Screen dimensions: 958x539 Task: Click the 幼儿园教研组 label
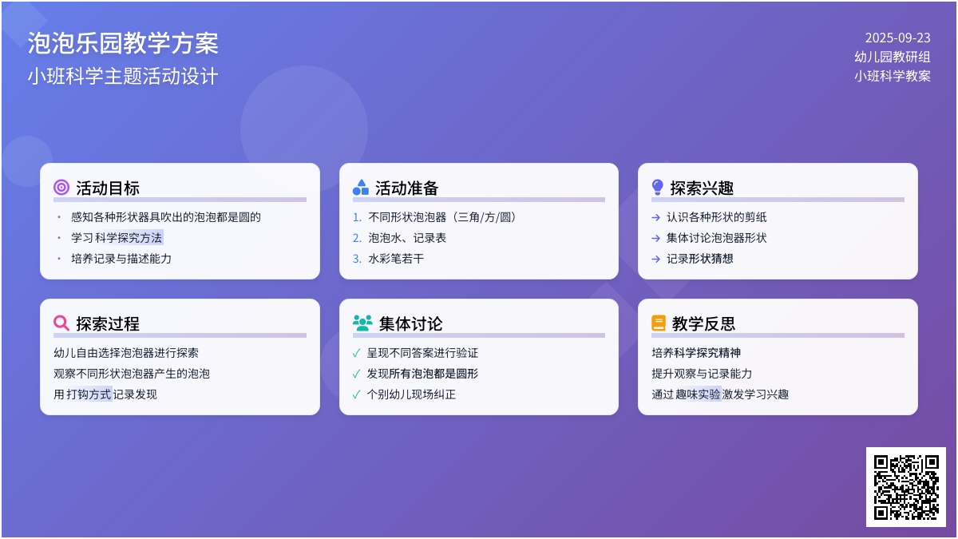892,57
